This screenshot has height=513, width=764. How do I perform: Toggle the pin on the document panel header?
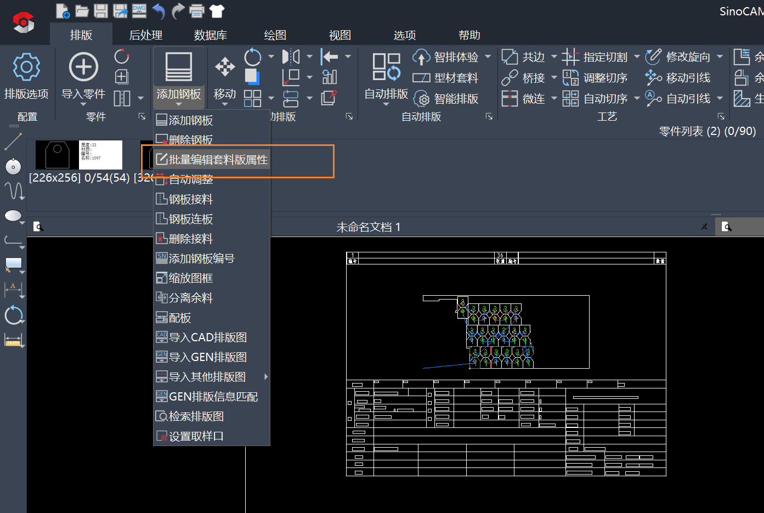coord(704,227)
